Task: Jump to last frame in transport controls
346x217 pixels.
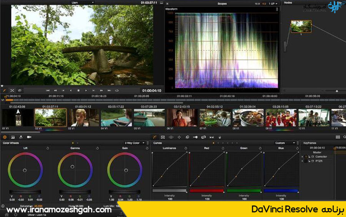Action: 109,90
